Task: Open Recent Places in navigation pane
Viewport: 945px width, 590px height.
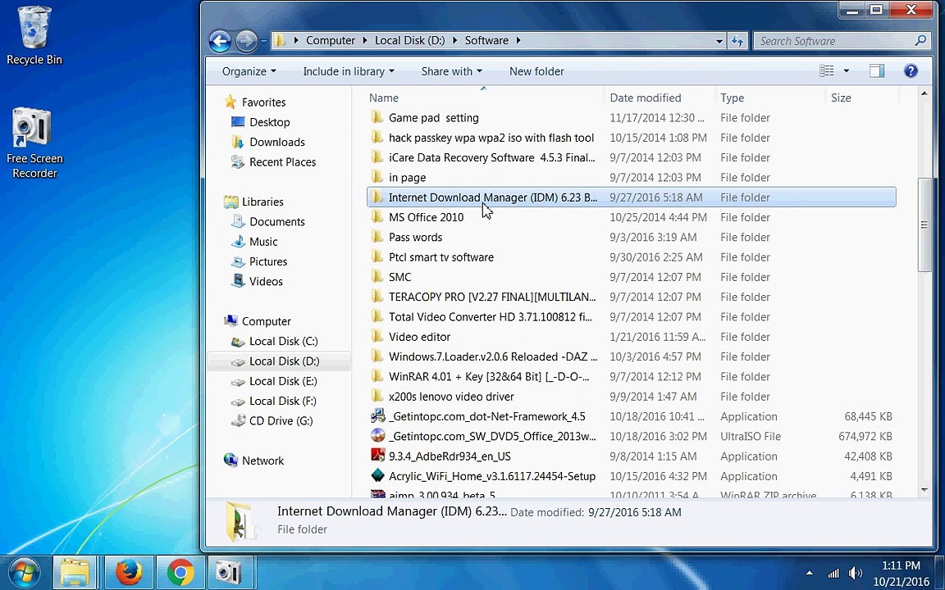Action: (282, 162)
